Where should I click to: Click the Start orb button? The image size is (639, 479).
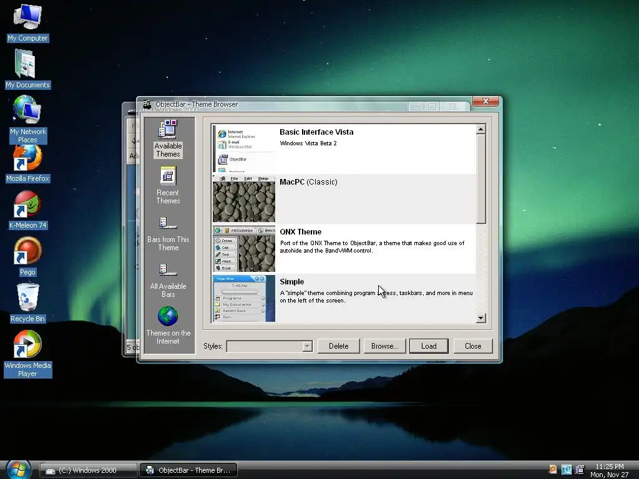[18, 470]
